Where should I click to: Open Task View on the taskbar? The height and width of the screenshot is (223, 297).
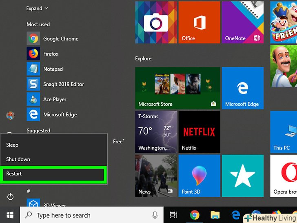pos(173,215)
